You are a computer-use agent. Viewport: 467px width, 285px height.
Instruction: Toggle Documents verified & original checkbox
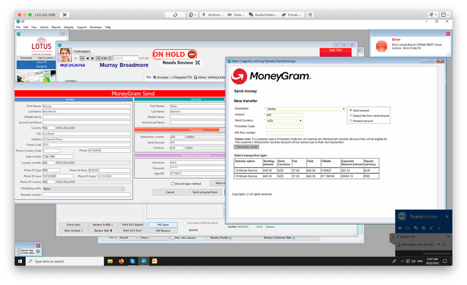click(185, 222)
